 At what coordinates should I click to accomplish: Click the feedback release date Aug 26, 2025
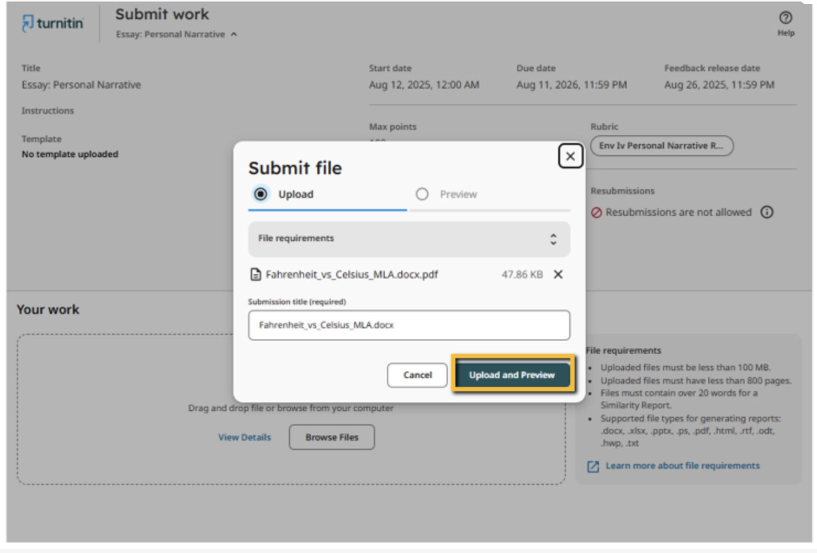pyautogui.click(x=719, y=85)
